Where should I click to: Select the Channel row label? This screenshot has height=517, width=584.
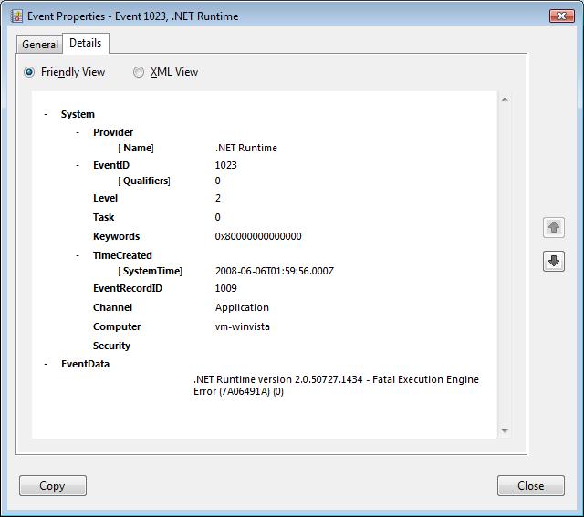click(x=112, y=307)
